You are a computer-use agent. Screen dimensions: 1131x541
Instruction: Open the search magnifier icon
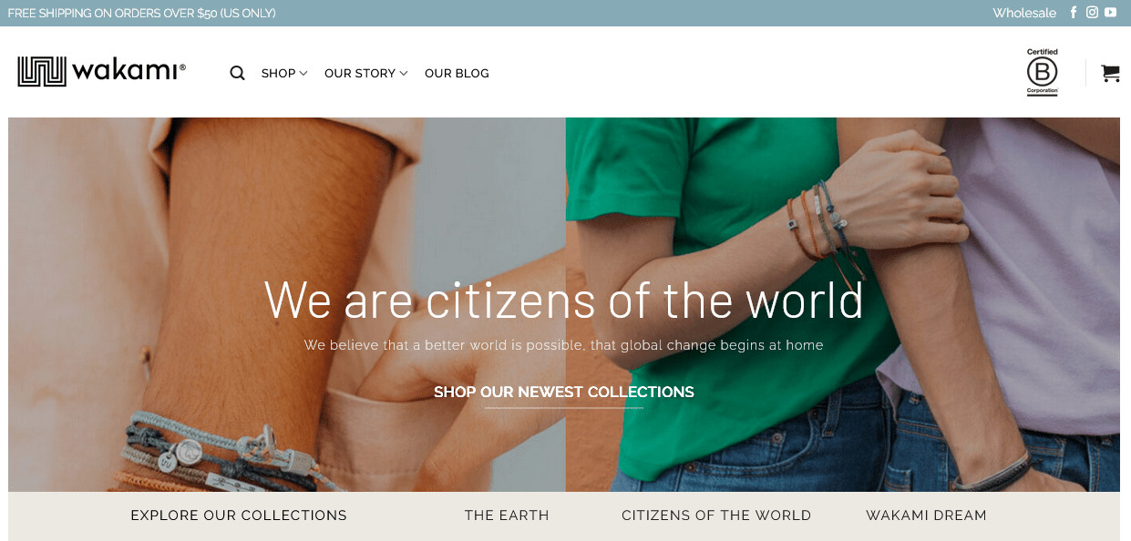(x=237, y=73)
